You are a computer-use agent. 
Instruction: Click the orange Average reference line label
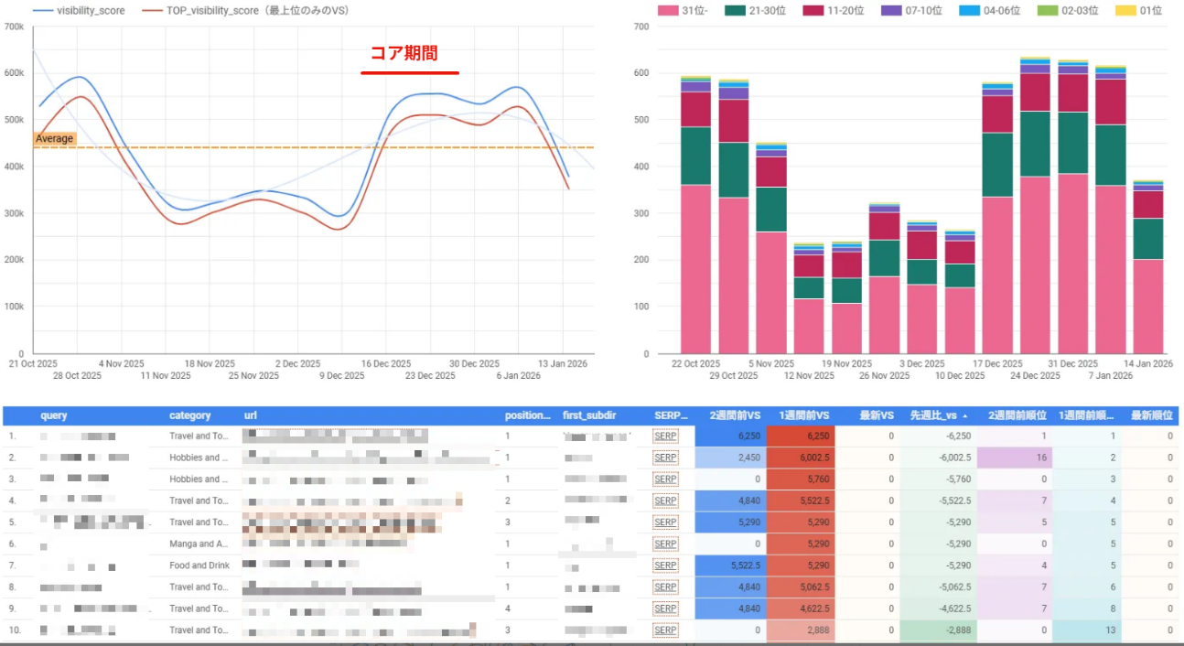(x=54, y=139)
